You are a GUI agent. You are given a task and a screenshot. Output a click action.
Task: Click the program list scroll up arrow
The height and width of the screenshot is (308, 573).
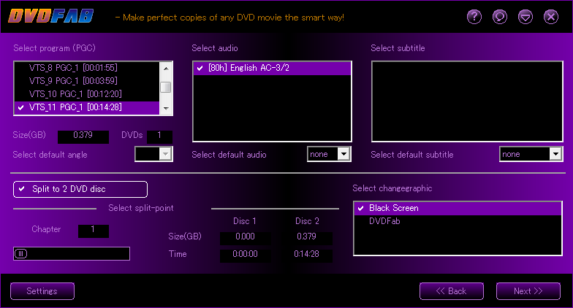pos(167,69)
